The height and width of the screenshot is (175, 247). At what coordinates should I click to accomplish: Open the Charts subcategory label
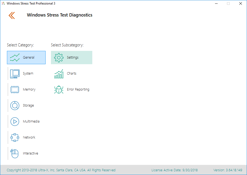(x=71, y=74)
